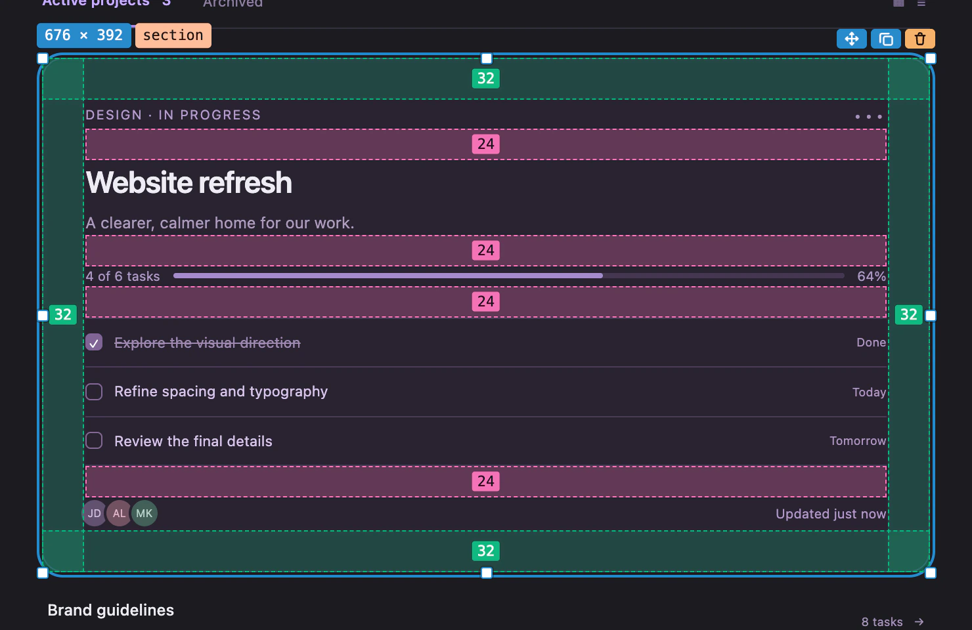Click the "A clearer, calmer home for our work." text

[x=220, y=223]
